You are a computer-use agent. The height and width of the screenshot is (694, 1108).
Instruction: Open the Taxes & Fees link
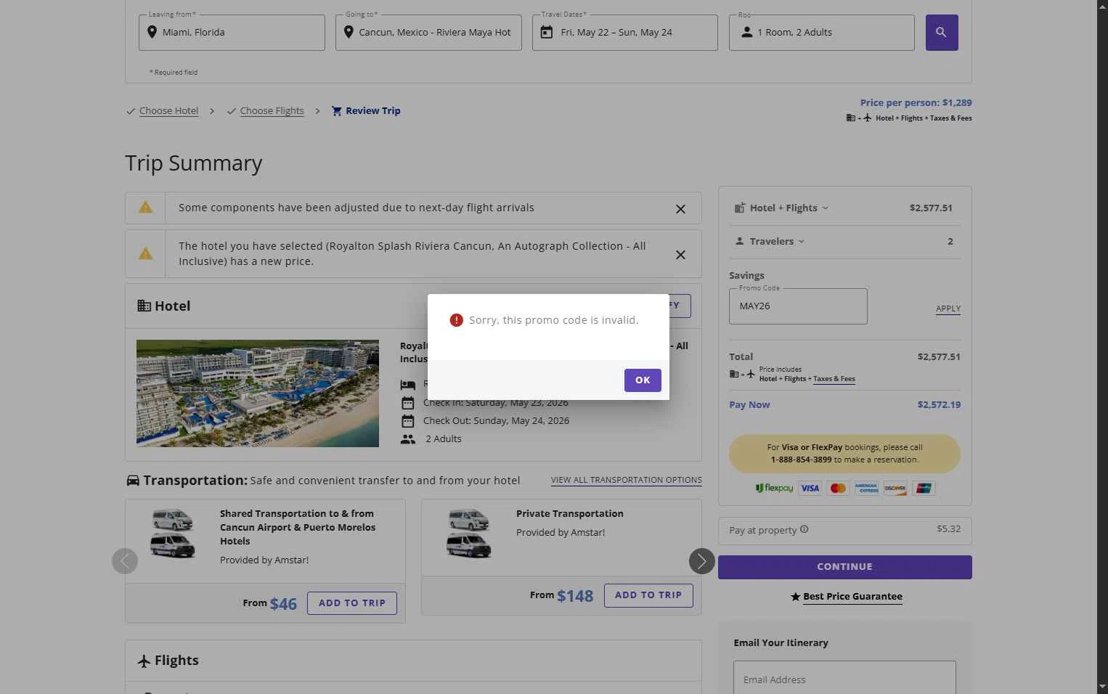click(x=834, y=379)
